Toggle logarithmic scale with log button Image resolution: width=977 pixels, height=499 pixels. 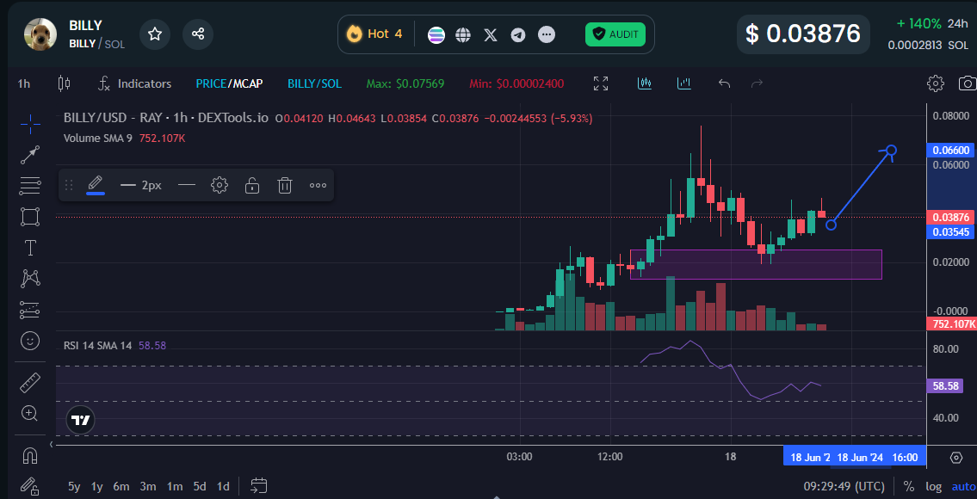click(x=933, y=487)
